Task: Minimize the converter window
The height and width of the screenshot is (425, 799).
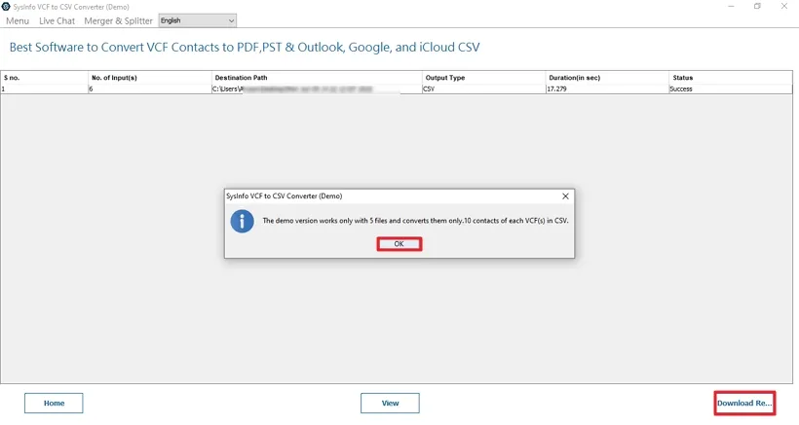Action: click(731, 7)
